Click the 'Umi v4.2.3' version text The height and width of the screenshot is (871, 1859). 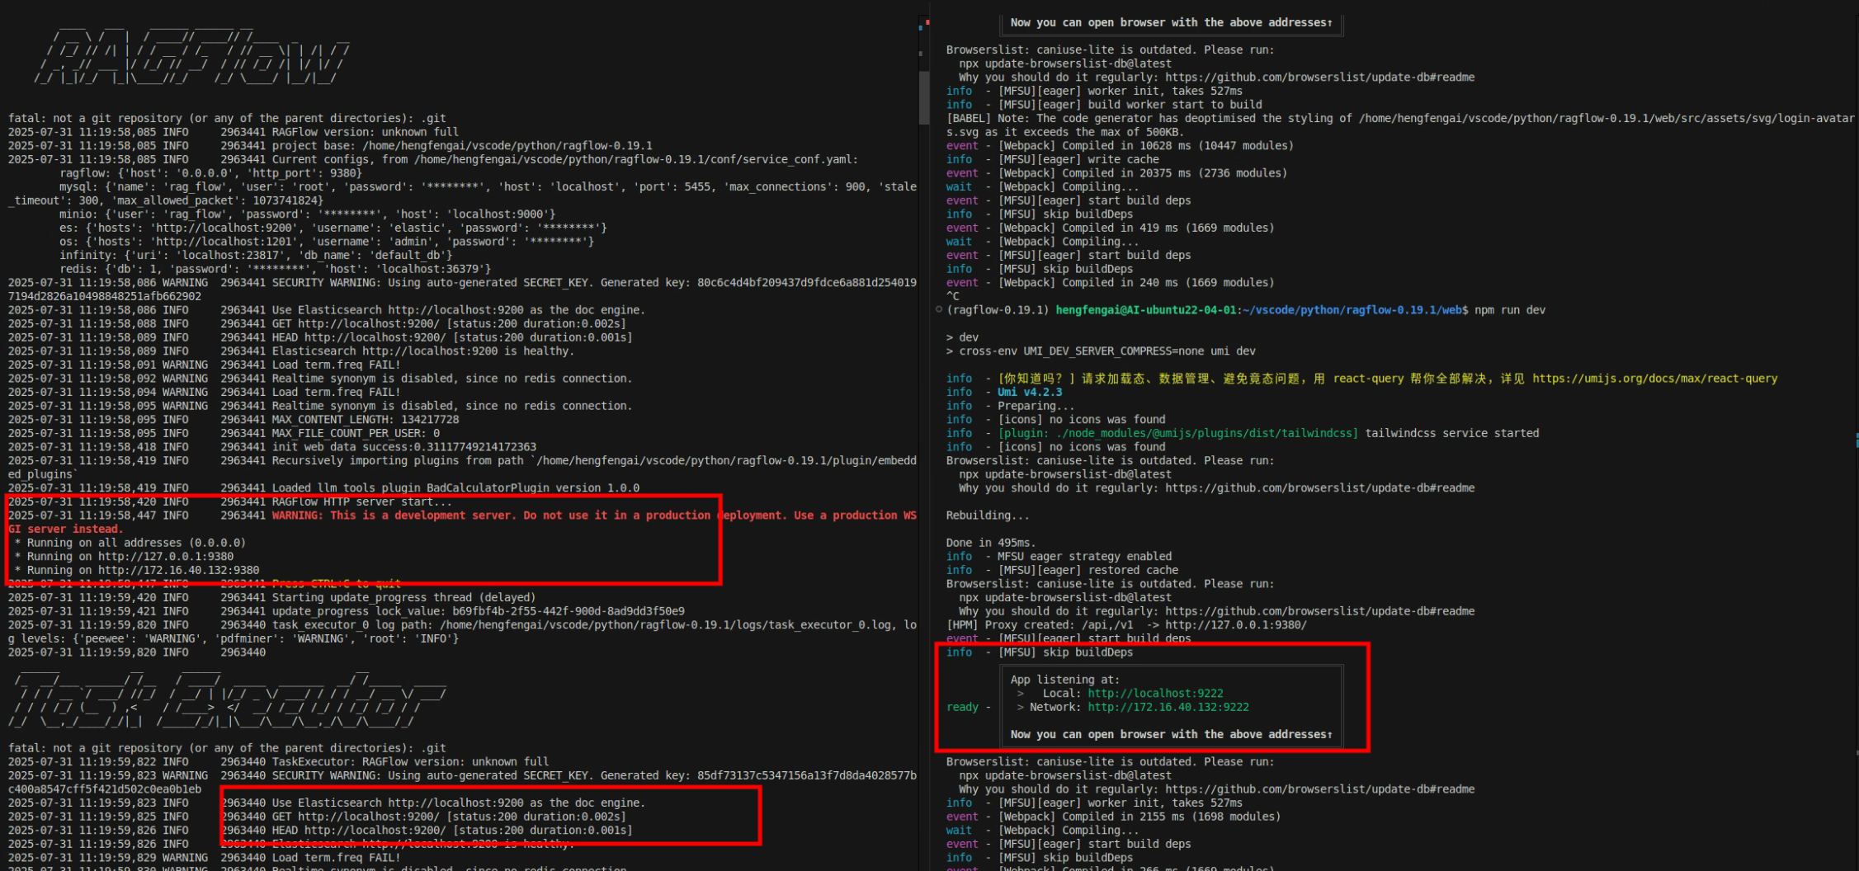(x=1030, y=393)
